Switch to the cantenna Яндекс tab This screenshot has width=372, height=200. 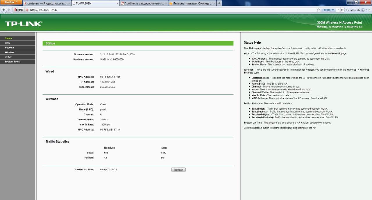pos(46,3)
